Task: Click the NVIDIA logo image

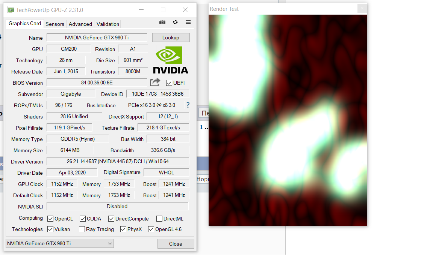Action: tap(171, 60)
